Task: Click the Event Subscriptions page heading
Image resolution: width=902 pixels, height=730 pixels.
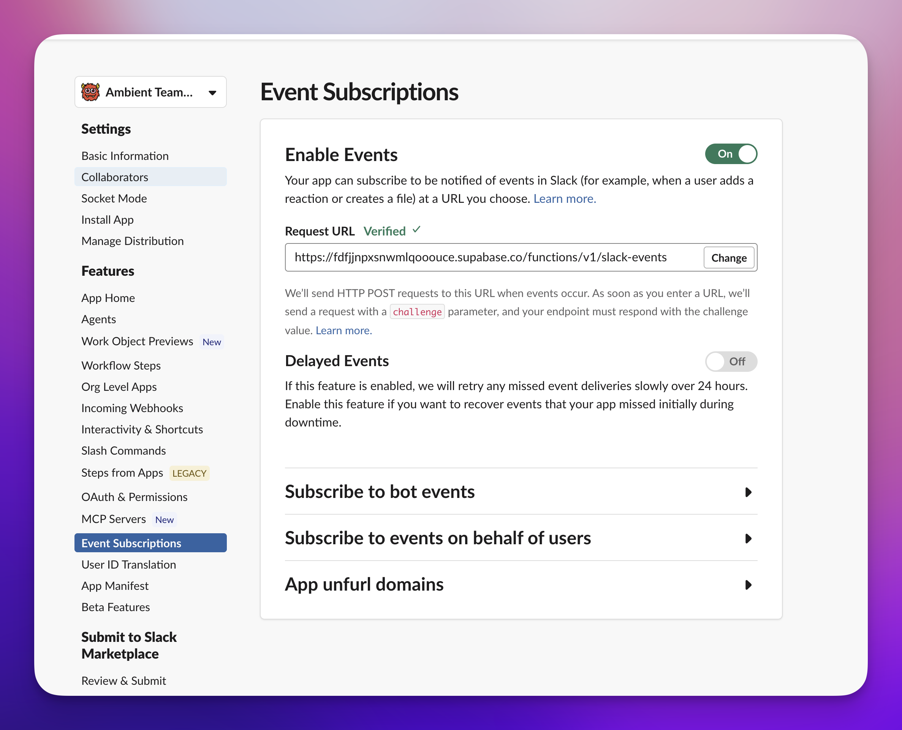Action: tap(359, 92)
